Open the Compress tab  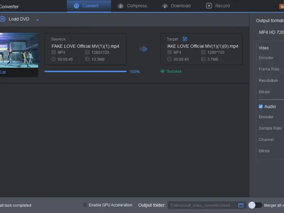point(132,6)
